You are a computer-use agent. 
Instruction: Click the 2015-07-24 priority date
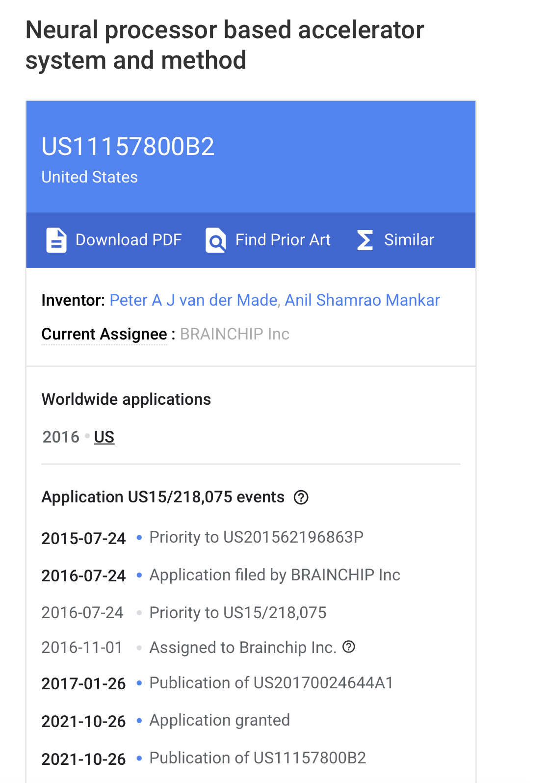[84, 538]
